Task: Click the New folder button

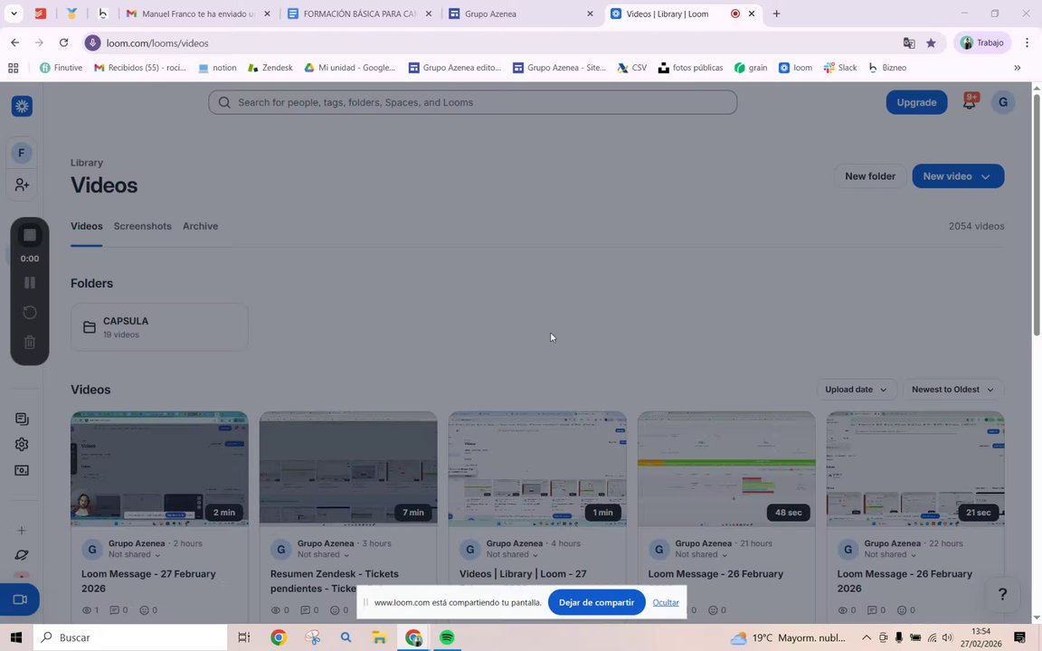Action: click(870, 176)
